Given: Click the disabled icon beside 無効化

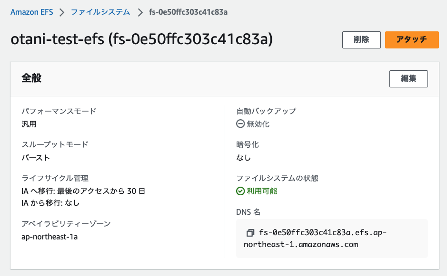Looking at the screenshot, I should click(241, 124).
